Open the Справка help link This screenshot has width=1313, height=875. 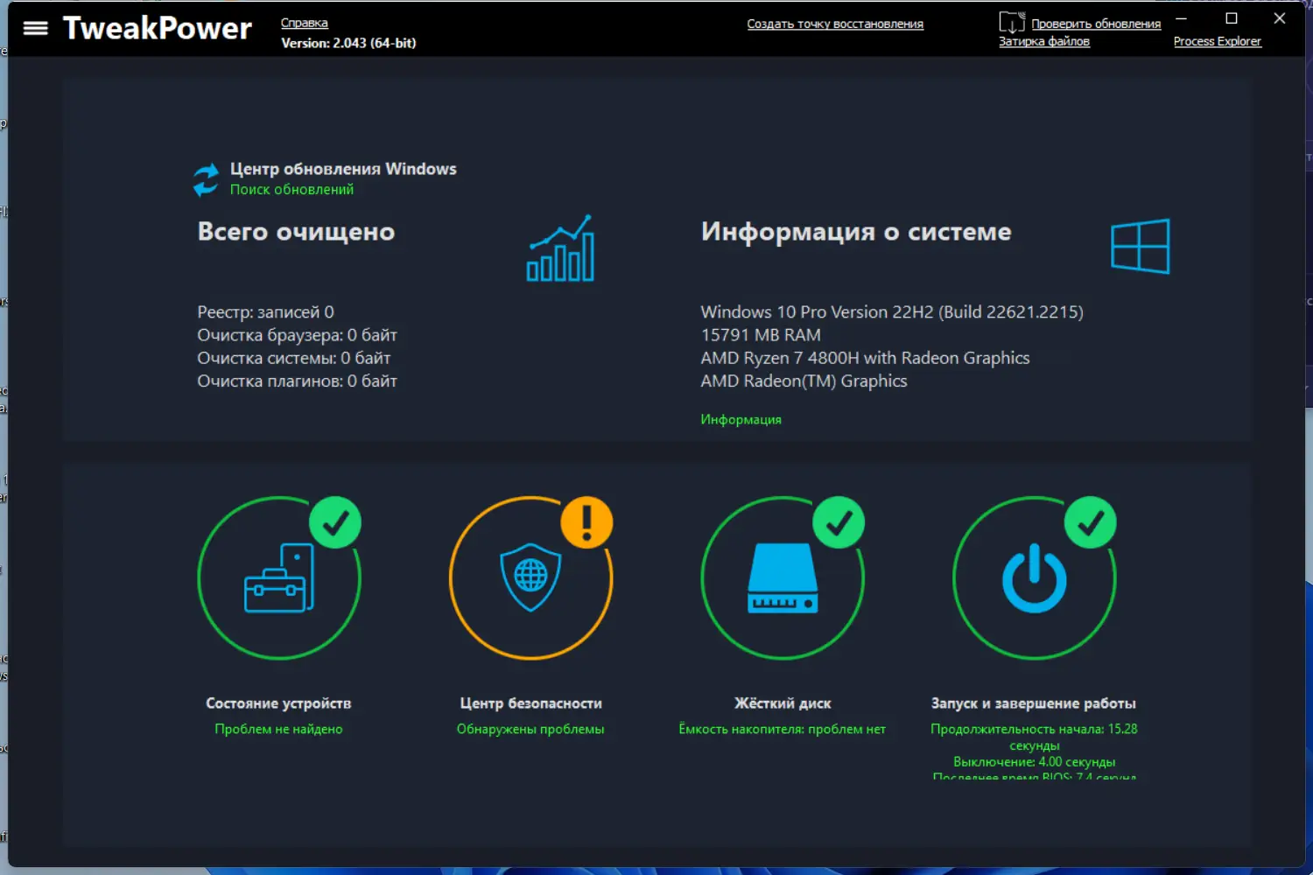click(x=305, y=23)
